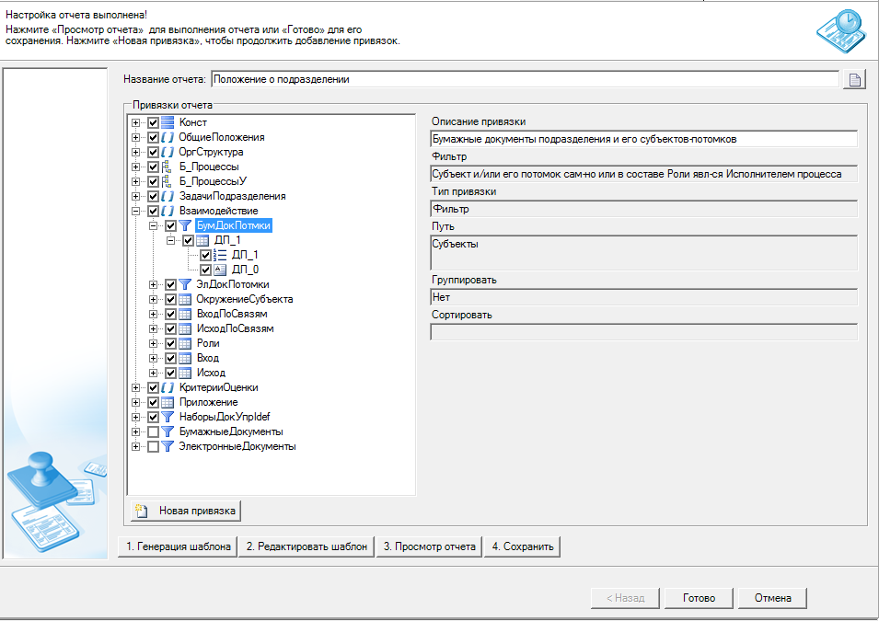
Task: Select the ОргСтруктура tree item
Action: click(212, 152)
